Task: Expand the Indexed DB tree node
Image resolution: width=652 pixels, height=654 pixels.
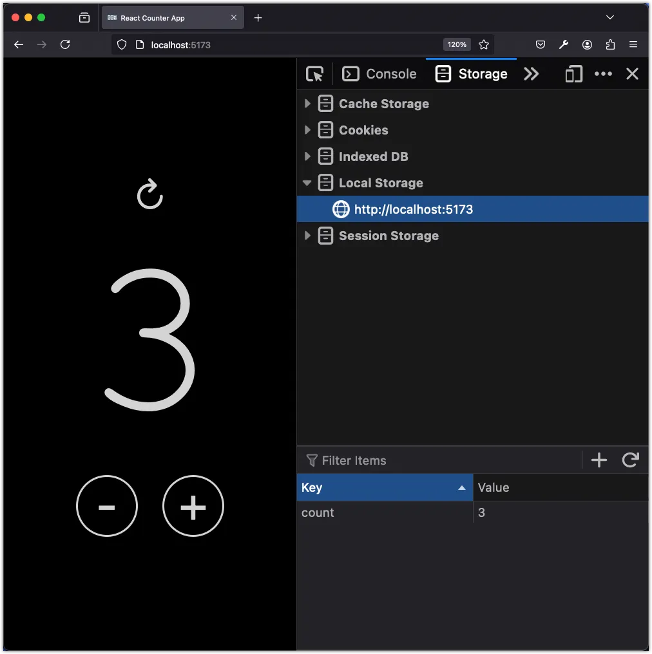Action: pyautogui.click(x=307, y=156)
